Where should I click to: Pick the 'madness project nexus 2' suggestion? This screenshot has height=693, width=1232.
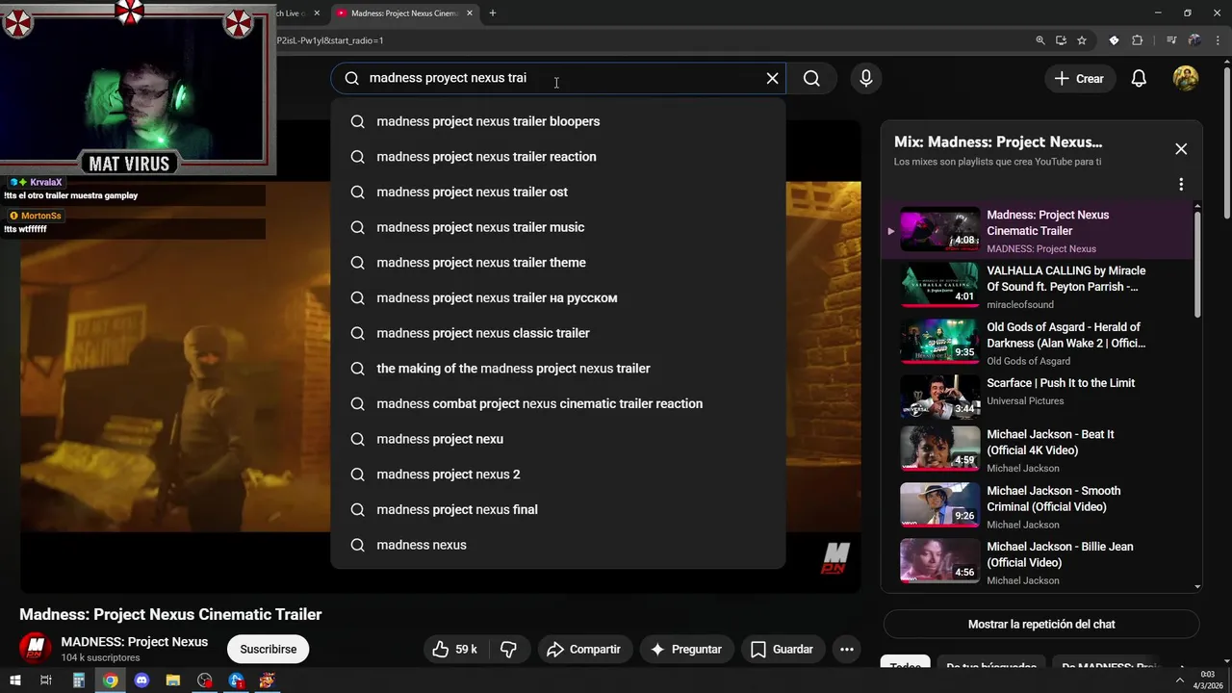[558, 475]
